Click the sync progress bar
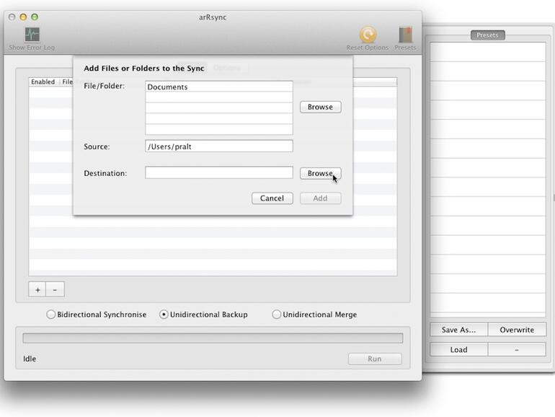555x417 pixels. click(213, 338)
